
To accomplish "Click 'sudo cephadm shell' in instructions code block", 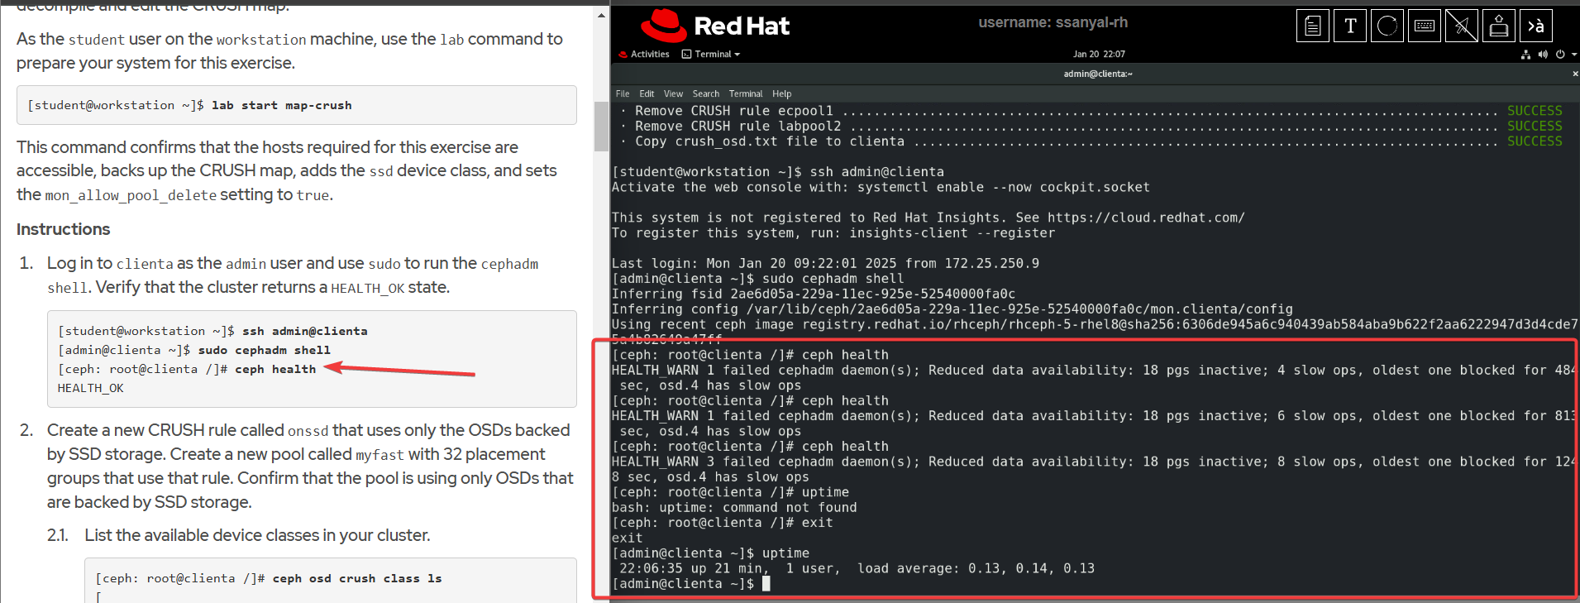I will pos(265,350).
